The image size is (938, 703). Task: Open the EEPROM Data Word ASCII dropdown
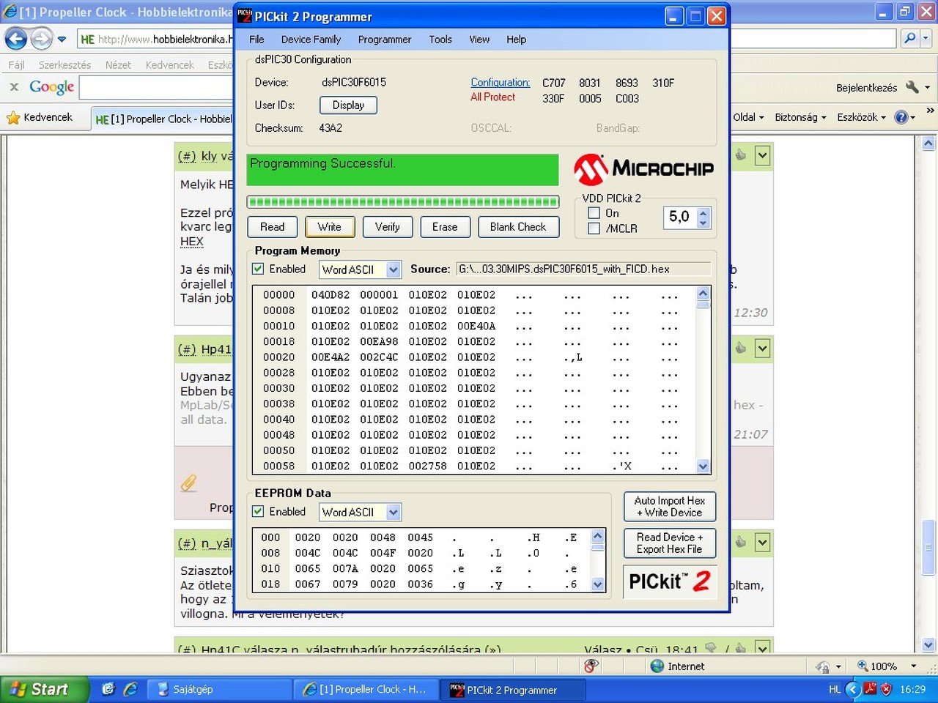[x=394, y=512]
